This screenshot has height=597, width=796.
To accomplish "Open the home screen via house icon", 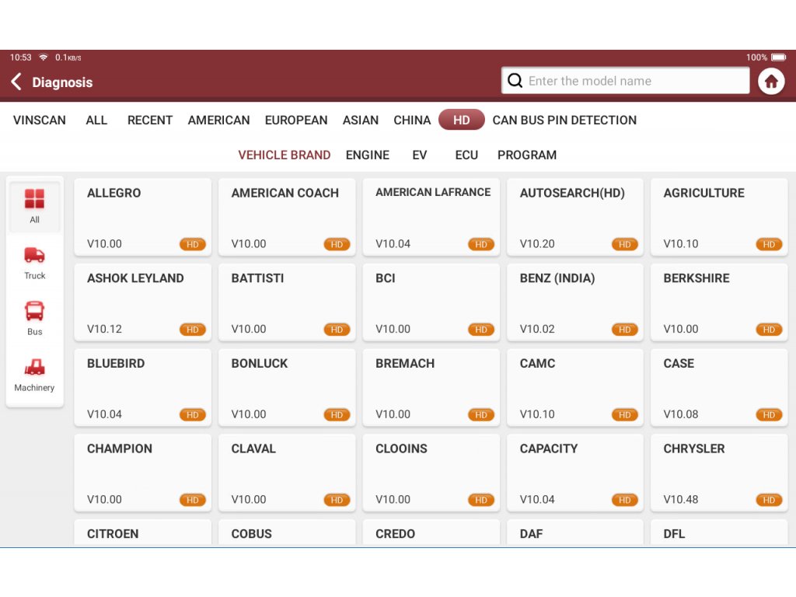I will pyautogui.click(x=770, y=81).
